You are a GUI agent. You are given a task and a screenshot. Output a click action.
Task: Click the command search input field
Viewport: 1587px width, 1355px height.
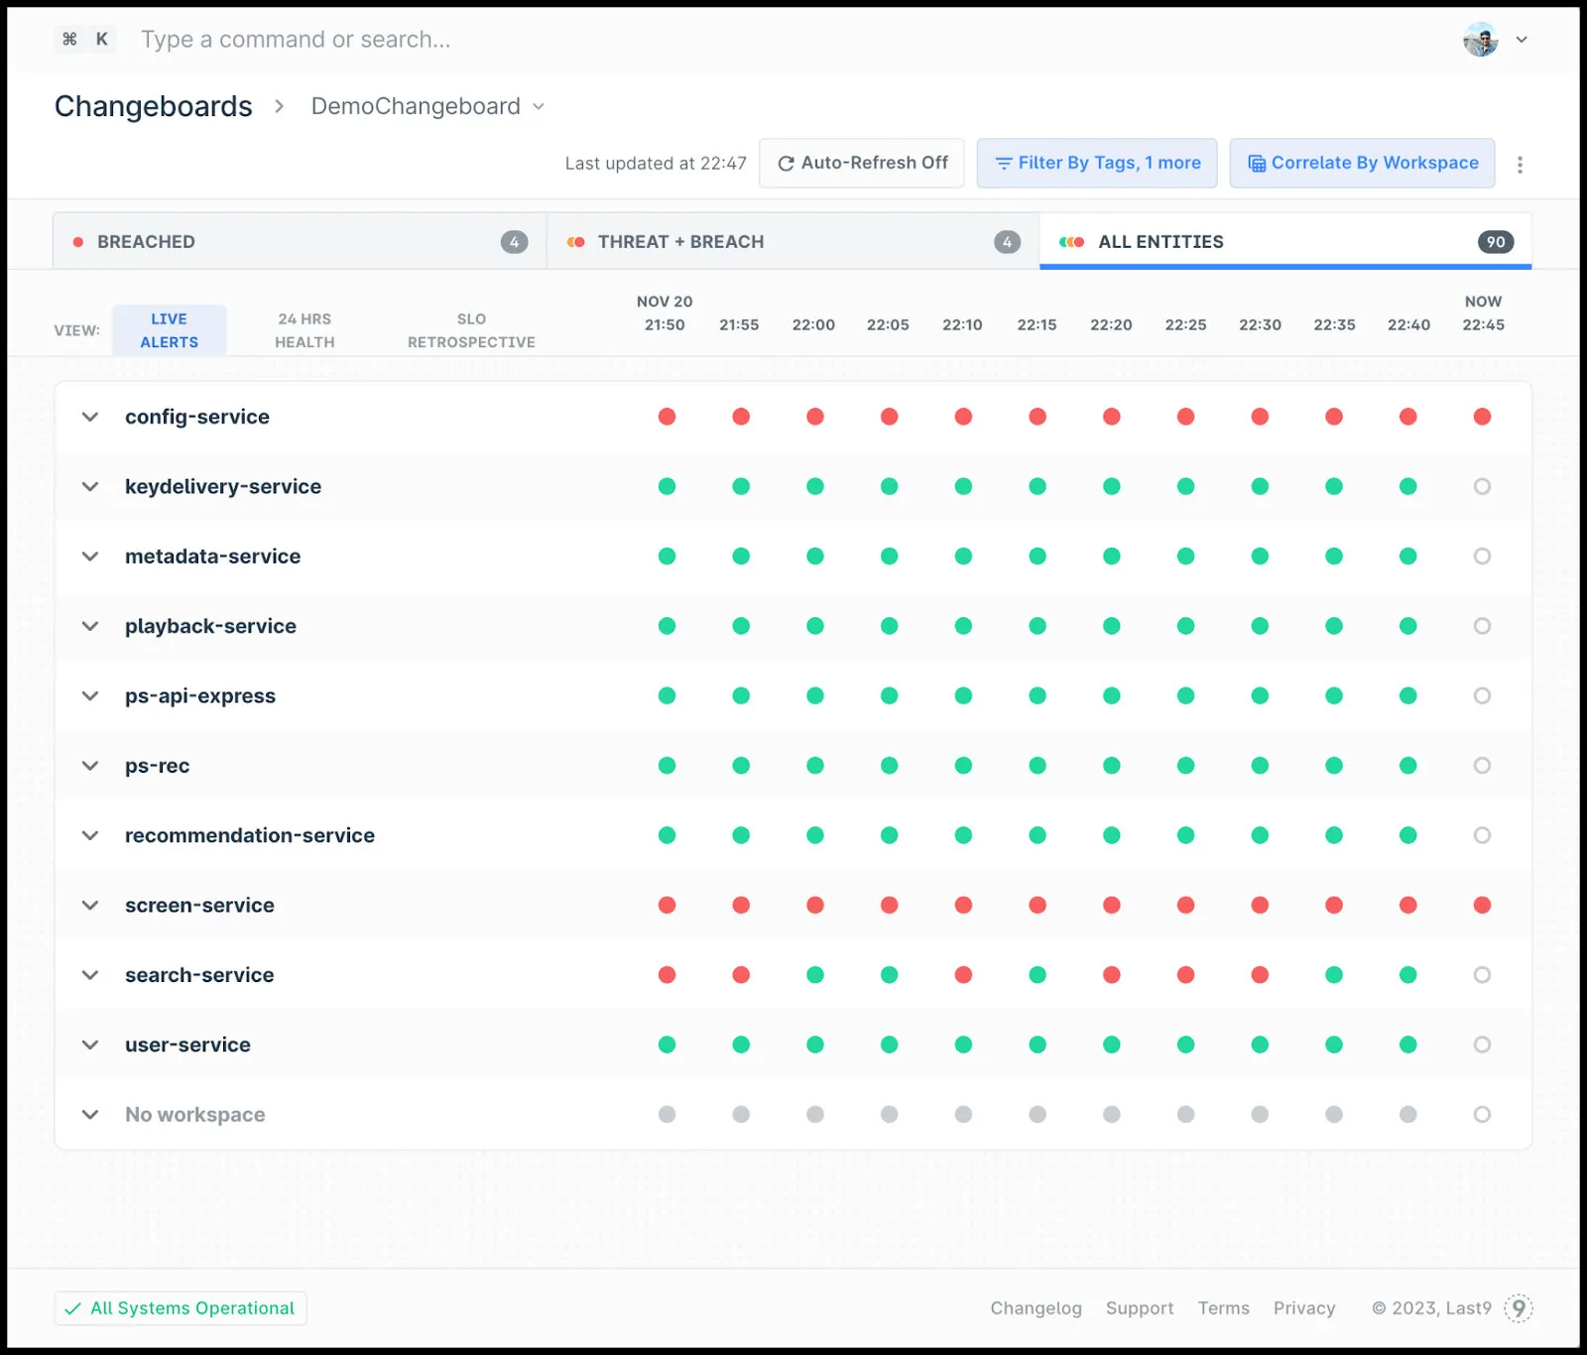click(x=296, y=40)
